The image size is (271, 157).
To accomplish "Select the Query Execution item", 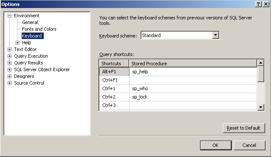I will [x=31, y=56].
